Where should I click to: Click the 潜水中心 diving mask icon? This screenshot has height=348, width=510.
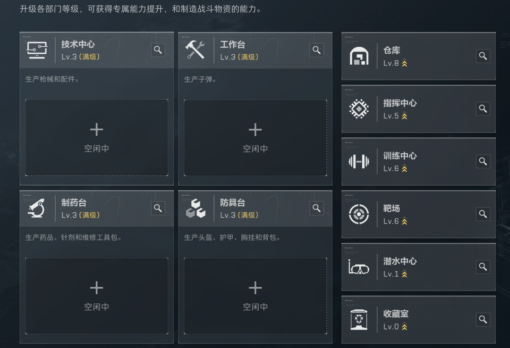click(359, 267)
